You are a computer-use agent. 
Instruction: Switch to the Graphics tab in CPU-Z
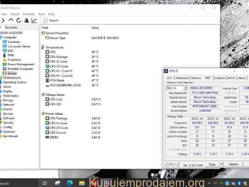pos(219,78)
